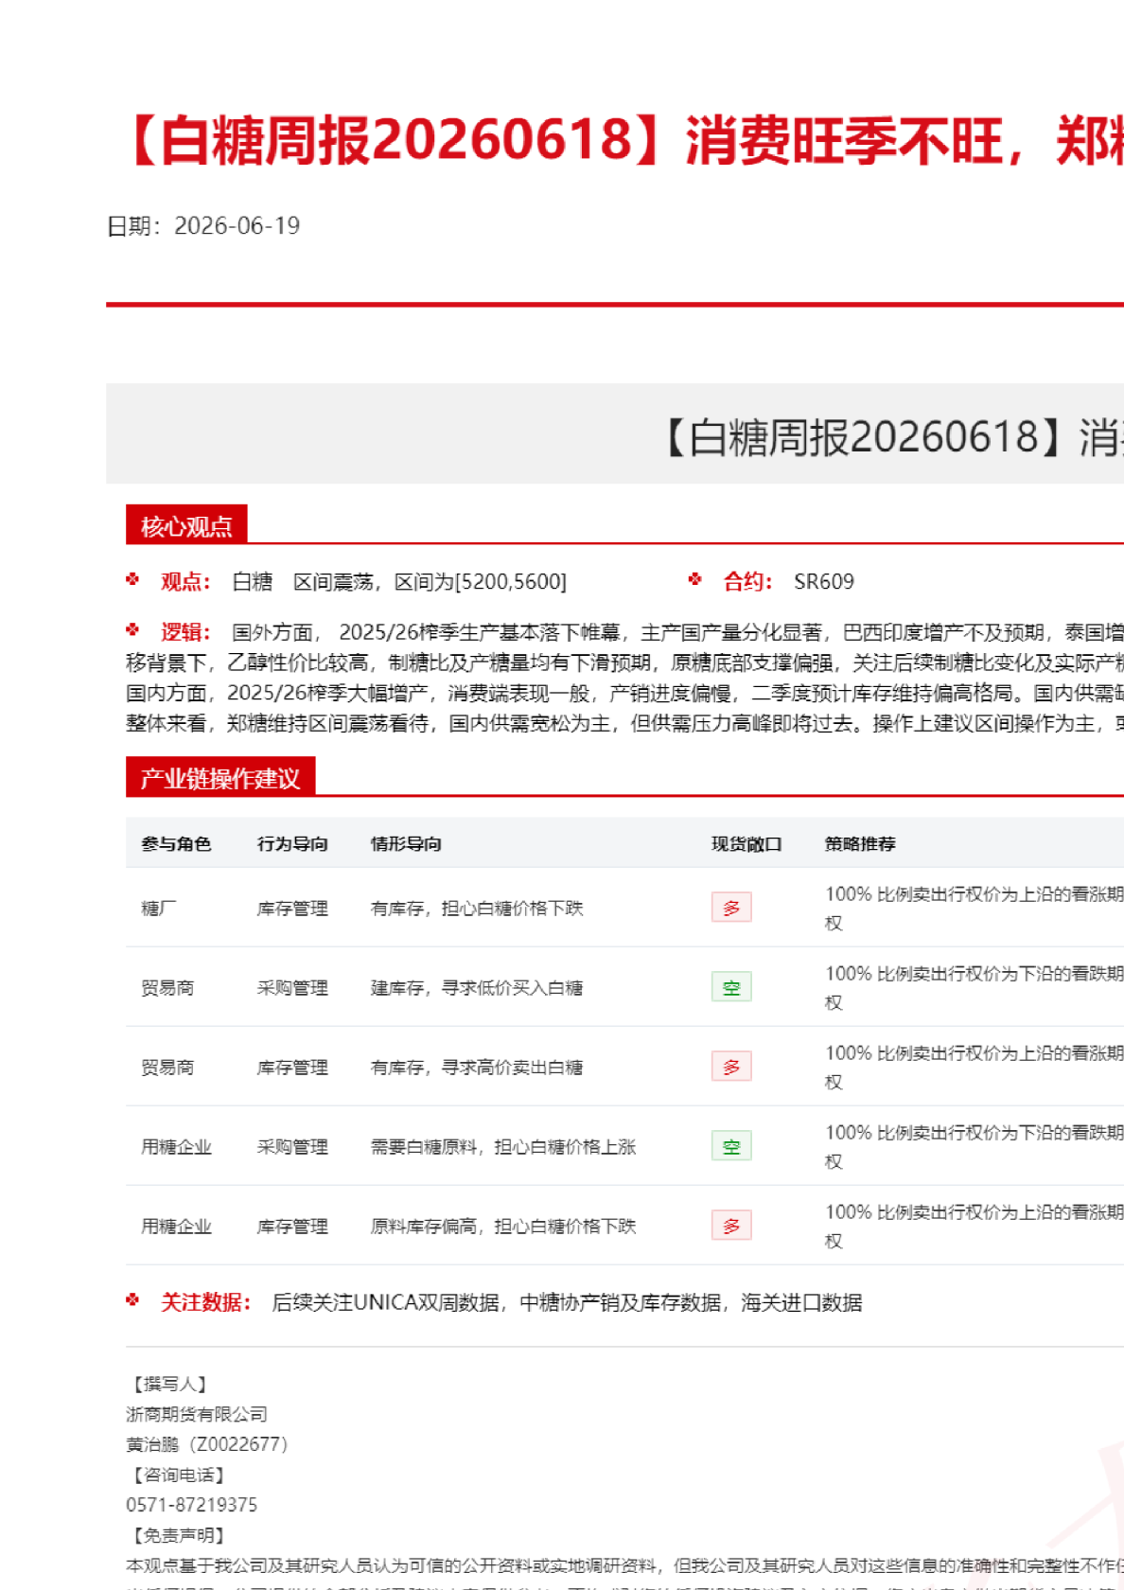Click the 多 badge for 寻求高价卖出白糖 row
This screenshot has height=1590, width=1124.
(x=731, y=1067)
